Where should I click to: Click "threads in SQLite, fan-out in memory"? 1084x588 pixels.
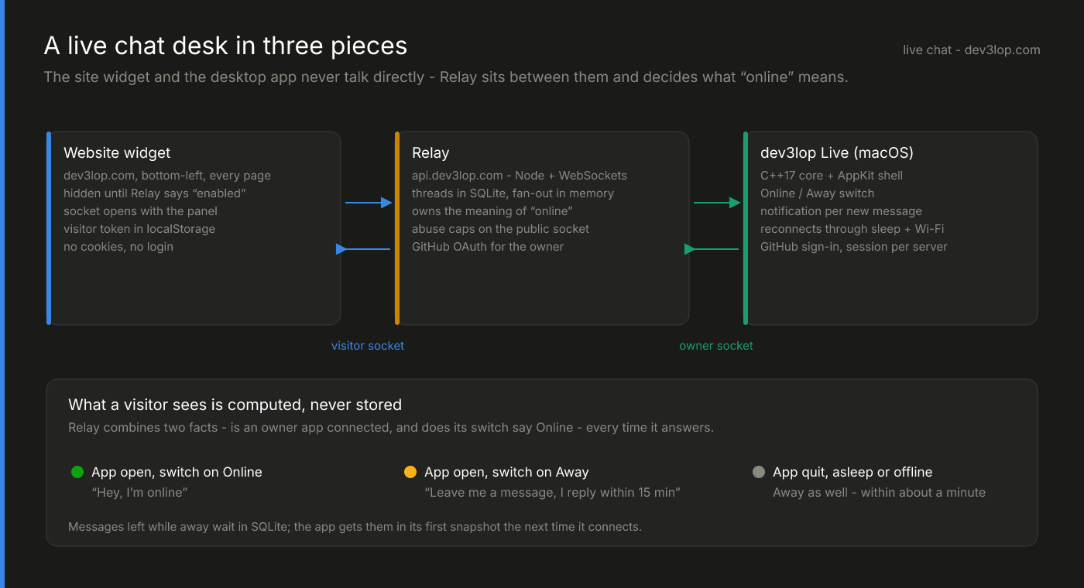coord(513,193)
